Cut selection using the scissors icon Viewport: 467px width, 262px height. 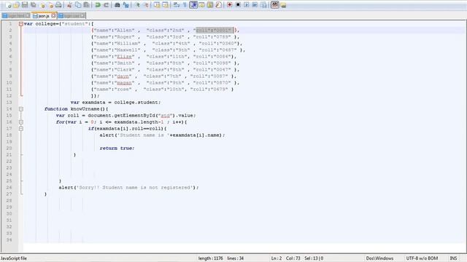click(x=69, y=5)
